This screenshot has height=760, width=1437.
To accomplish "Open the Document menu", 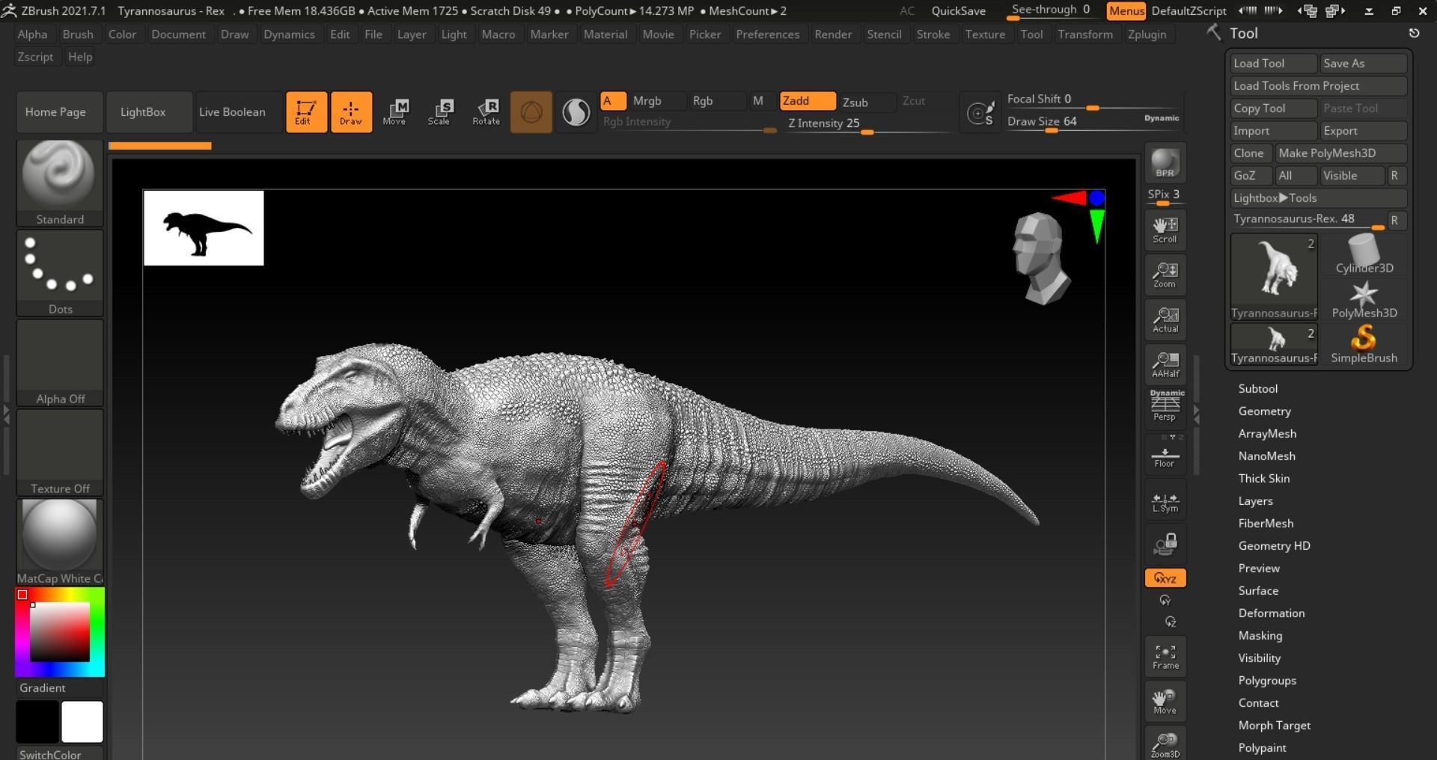I will (178, 34).
